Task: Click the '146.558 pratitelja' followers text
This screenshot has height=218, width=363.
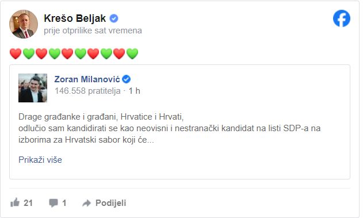Action: [x=87, y=91]
